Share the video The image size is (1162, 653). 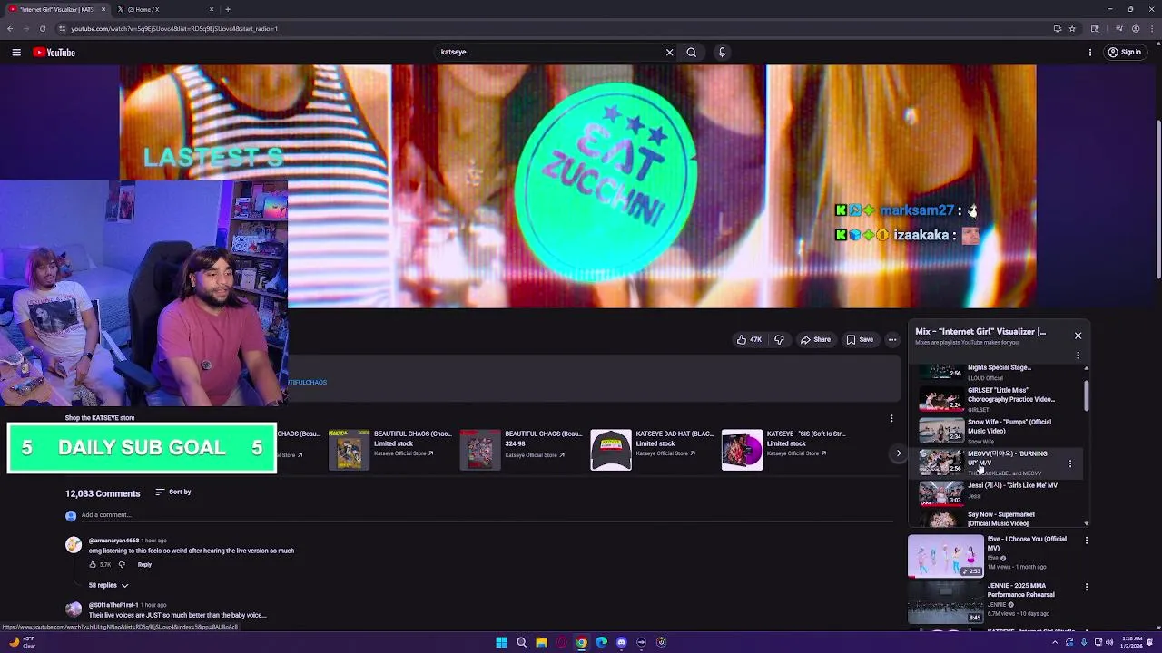pyautogui.click(x=815, y=339)
